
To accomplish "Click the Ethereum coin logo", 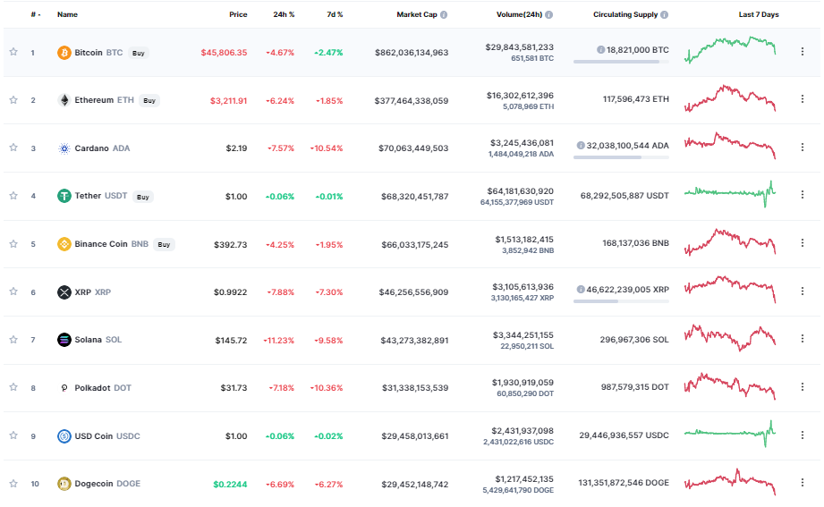I will [x=64, y=100].
